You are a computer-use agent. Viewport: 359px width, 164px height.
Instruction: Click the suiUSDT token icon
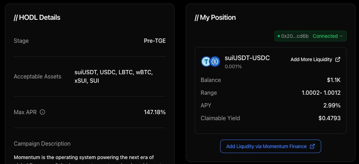[206, 61]
